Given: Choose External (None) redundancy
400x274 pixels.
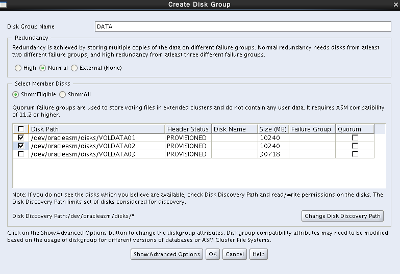Looking at the screenshot, I should click(74, 68).
